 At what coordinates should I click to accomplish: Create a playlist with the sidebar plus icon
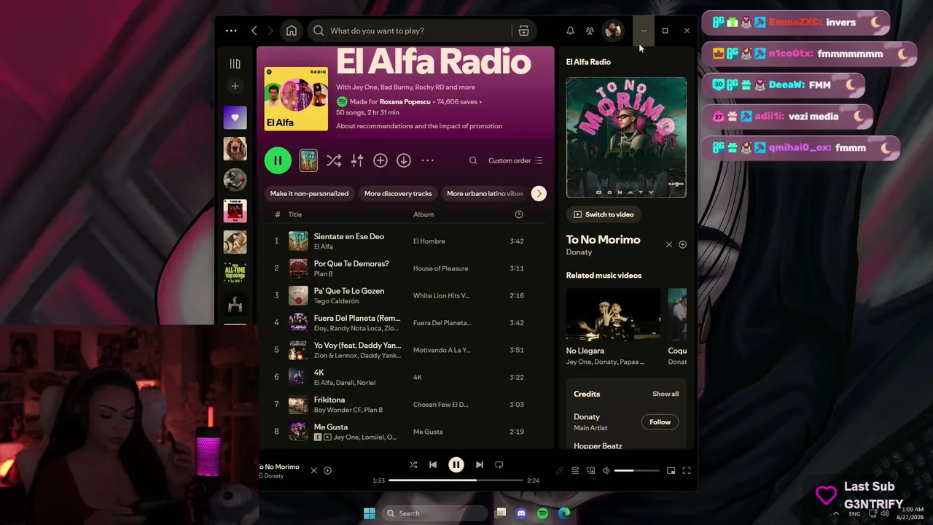235,86
